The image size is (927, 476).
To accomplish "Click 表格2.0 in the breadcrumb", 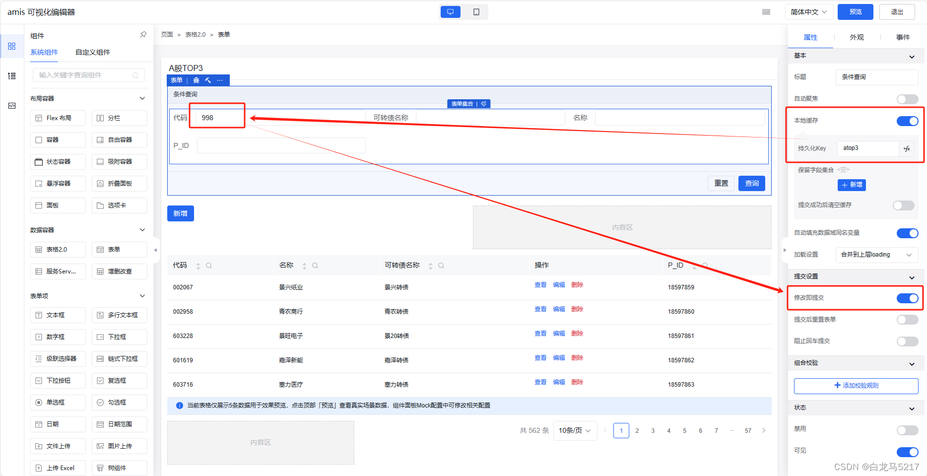I will pyautogui.click(x=195, y=35).
